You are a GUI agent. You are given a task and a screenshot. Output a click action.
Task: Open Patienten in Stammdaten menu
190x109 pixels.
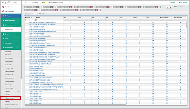[8, 51]
